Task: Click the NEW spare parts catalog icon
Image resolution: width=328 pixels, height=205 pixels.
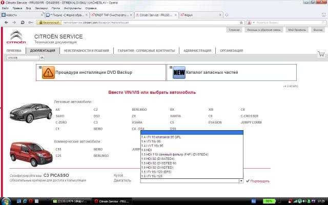Action: 179,73
